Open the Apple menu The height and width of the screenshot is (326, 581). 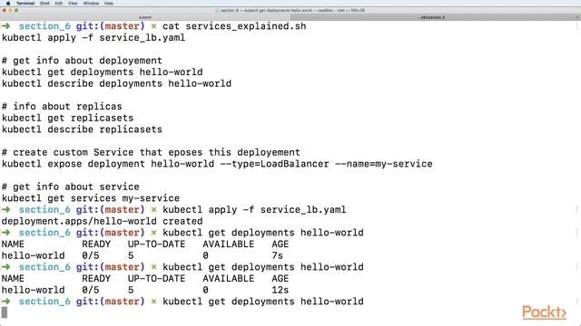8,3
